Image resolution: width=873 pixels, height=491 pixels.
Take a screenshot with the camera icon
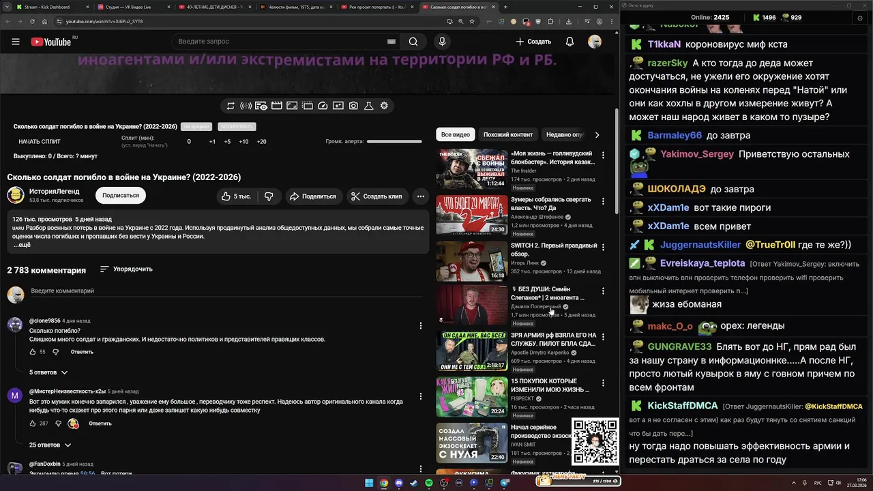tap(353, 106)
